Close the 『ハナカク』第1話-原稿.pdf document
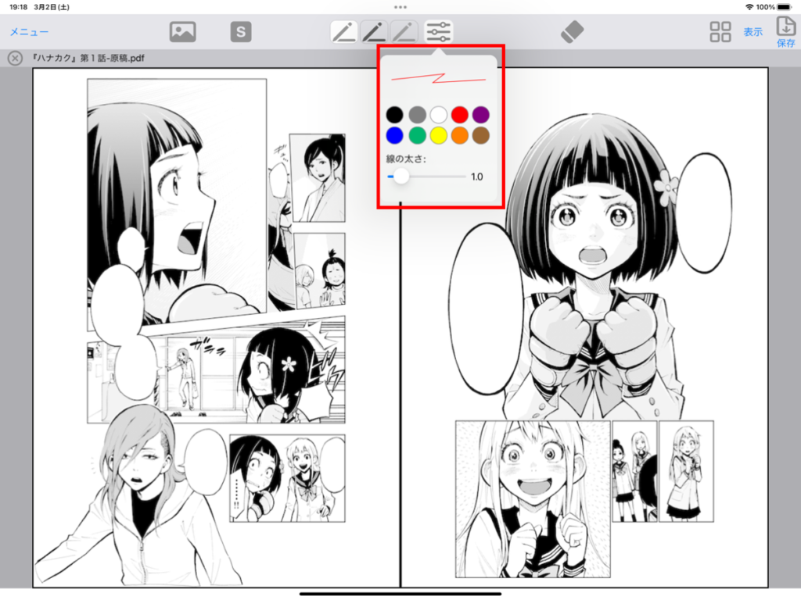Image resolution: width=801 pixels, height=600 pixels. pyautogui.click(x=15, y=58)
